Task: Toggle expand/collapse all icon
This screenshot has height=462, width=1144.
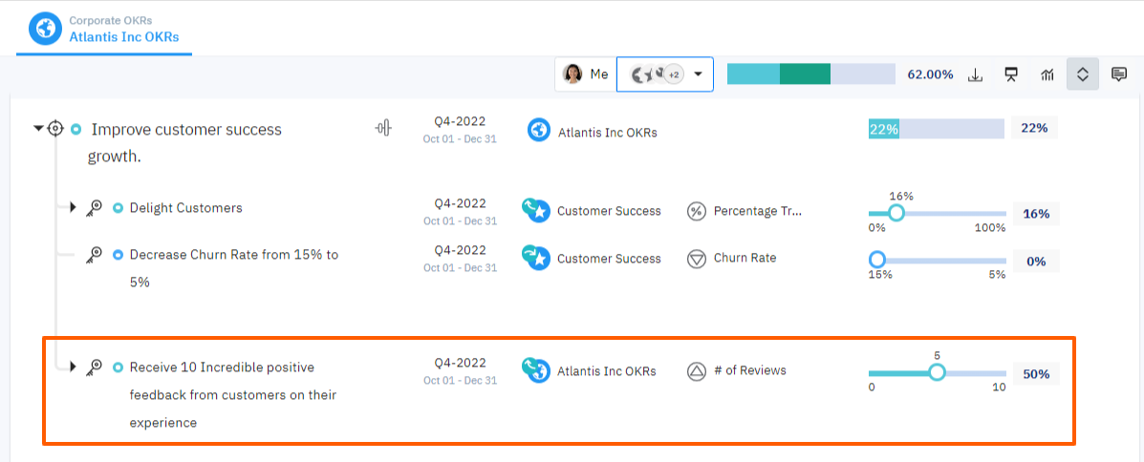Action: 1083,74
